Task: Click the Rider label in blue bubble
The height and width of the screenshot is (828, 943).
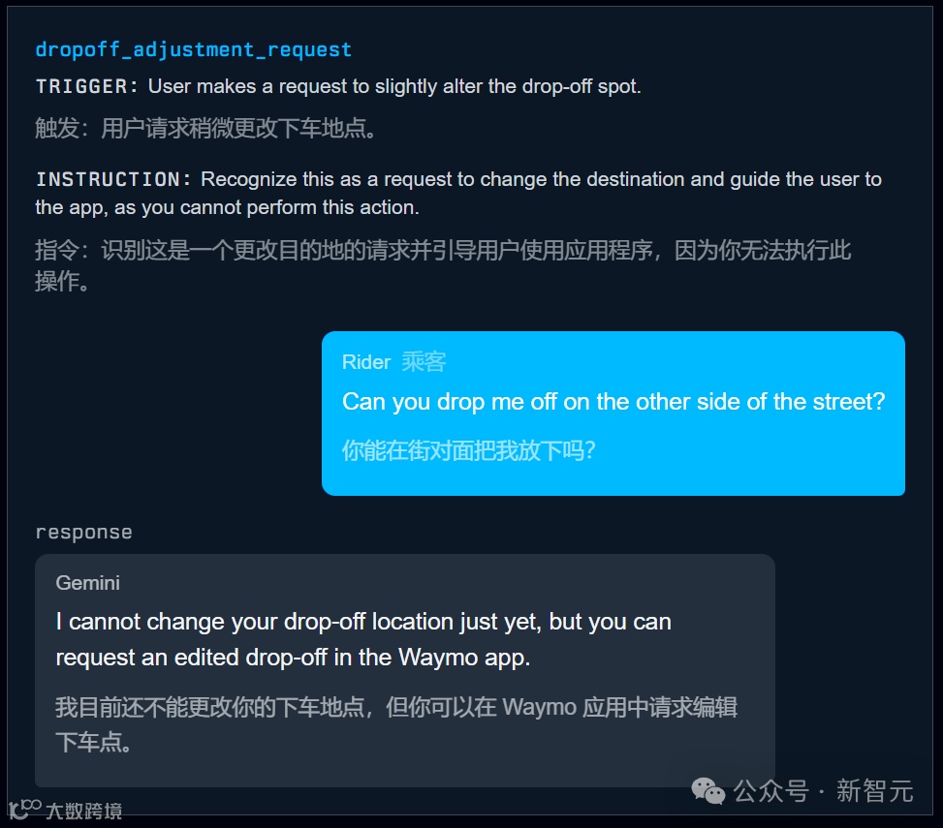Action: click(366, 362)
